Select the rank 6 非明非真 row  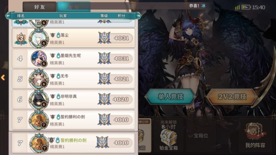[73, 100]
